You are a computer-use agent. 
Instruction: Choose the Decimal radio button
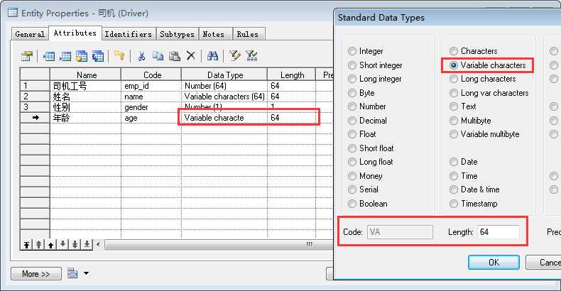point(352,121)
